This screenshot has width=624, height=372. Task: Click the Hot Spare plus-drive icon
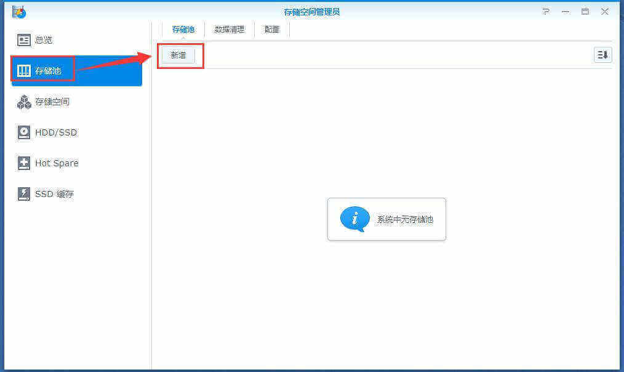pos(24,163)
